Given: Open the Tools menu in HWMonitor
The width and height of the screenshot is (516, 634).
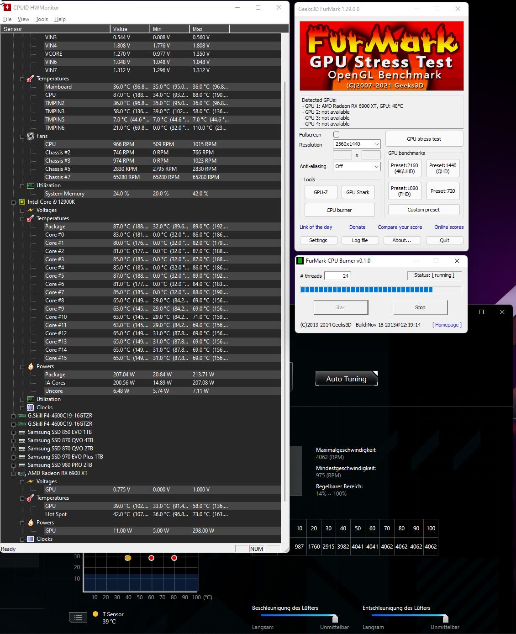Looking at the screenshot, I should pos(42,19).
